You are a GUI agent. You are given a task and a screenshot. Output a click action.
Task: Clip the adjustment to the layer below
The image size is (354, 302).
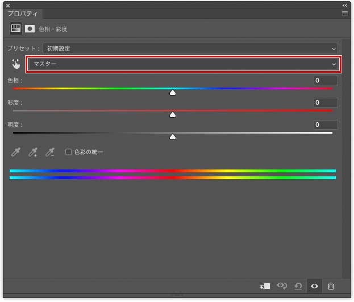pos(265,286)
